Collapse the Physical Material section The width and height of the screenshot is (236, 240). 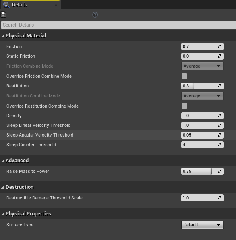(x=2, y=36)
